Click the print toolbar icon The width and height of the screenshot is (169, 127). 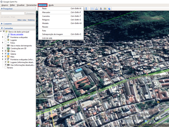click(x=97, y=9)
